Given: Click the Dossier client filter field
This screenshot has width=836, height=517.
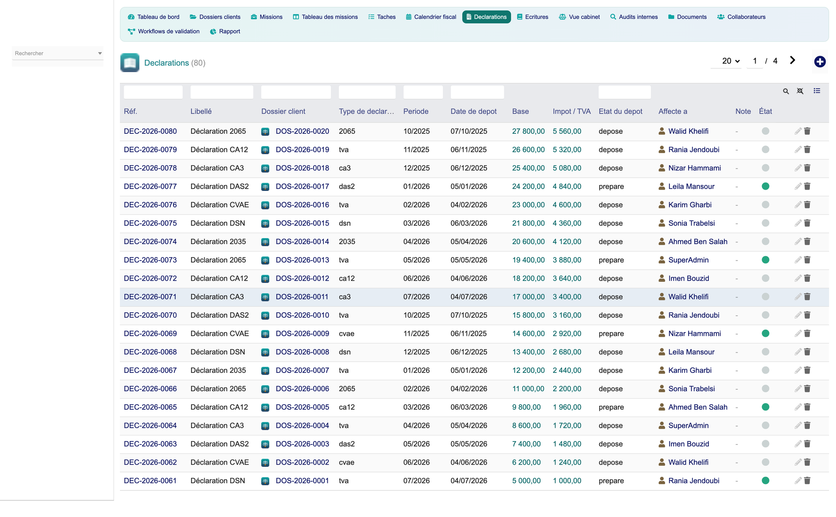Looking at the screenshot, I should click(296, 92).
